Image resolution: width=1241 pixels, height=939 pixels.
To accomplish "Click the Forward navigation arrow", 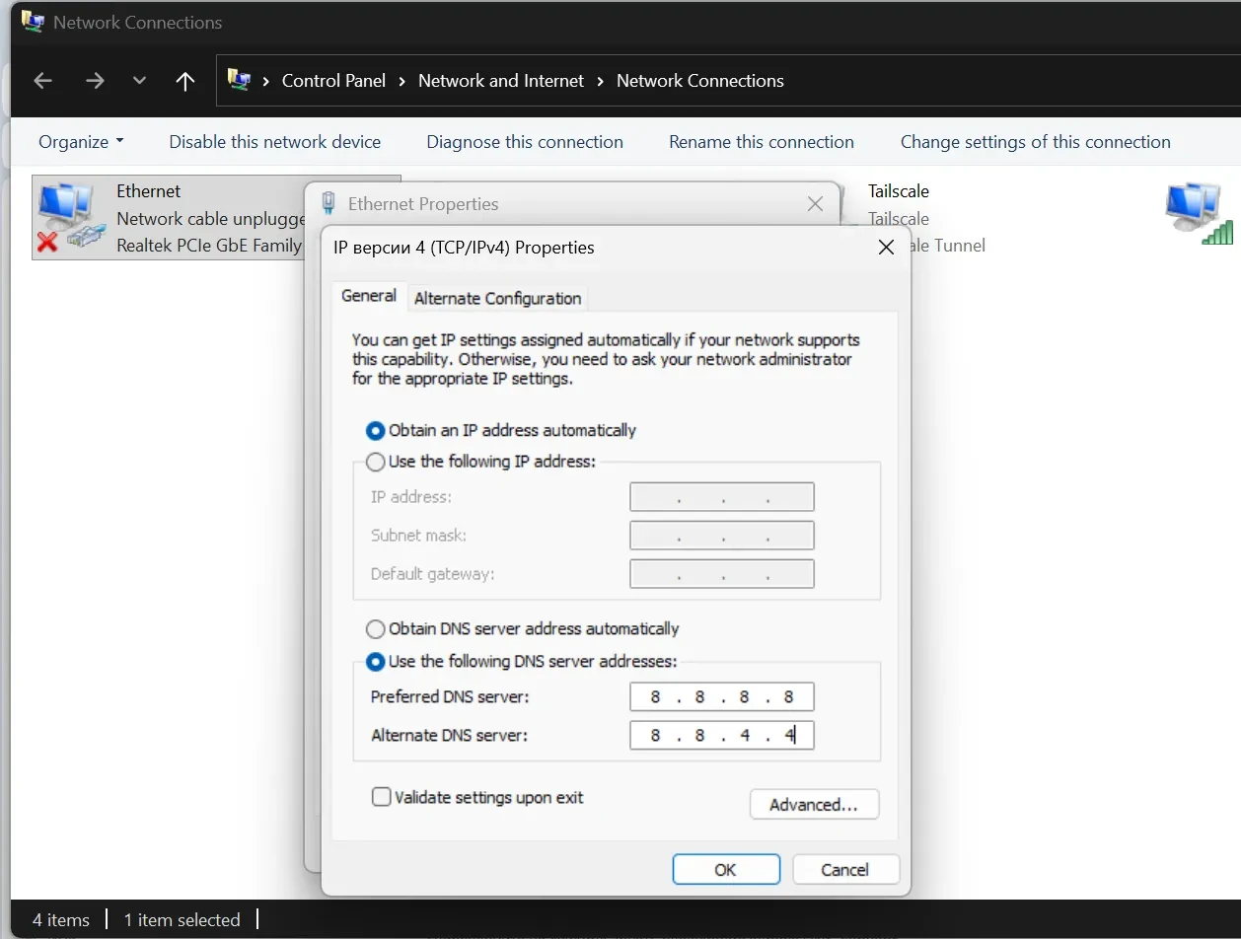I will (95, 81).
